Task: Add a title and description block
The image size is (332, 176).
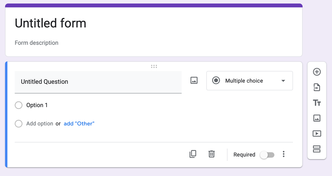Action: [x=317, y=103]
